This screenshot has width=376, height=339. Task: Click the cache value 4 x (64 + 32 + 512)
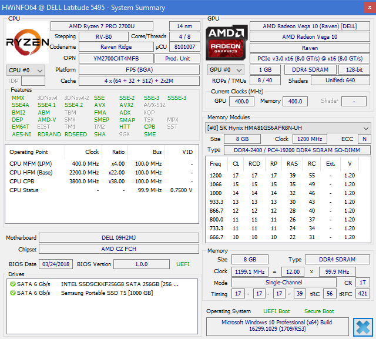click(139, 81)
